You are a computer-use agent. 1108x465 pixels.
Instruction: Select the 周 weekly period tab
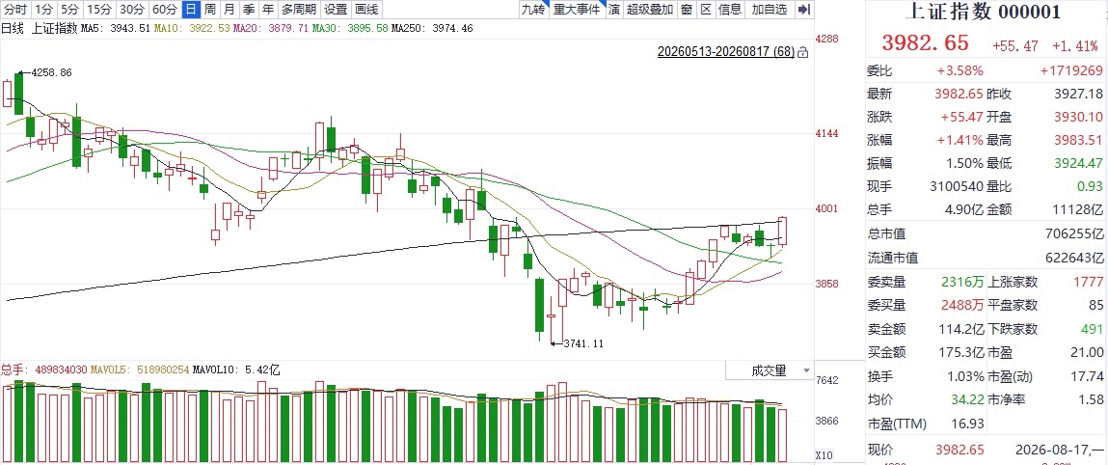pos(210,10)
